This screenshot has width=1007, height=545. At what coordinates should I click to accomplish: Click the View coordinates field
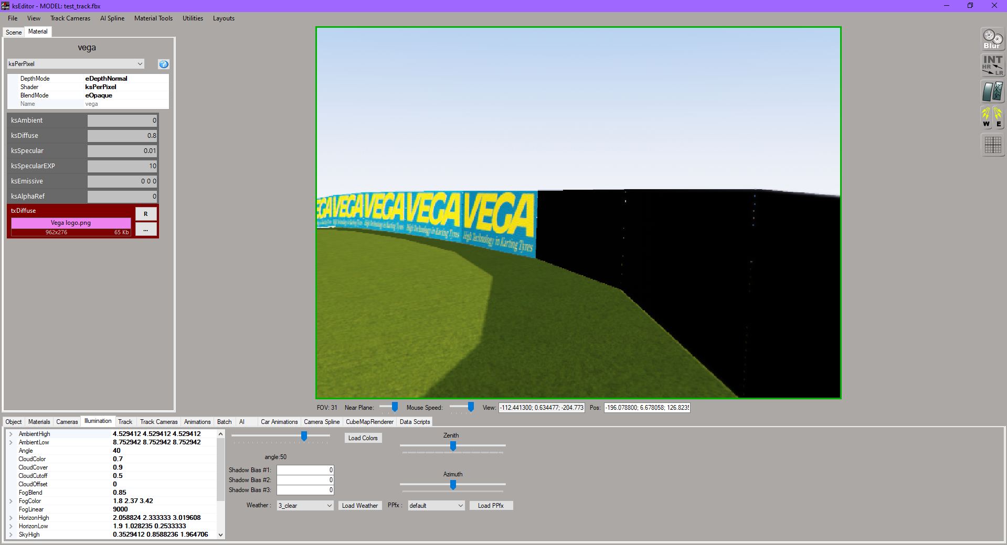coord(542,408)
